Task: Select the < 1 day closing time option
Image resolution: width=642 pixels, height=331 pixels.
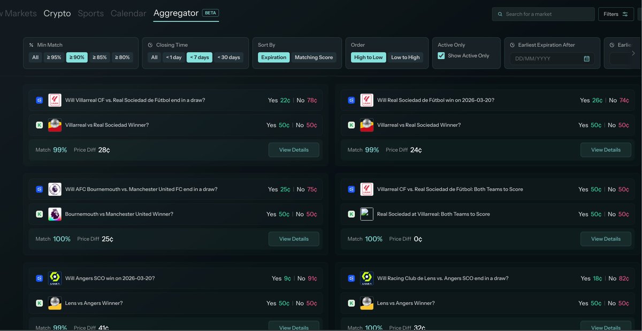Action: click(x=173, y=57)
